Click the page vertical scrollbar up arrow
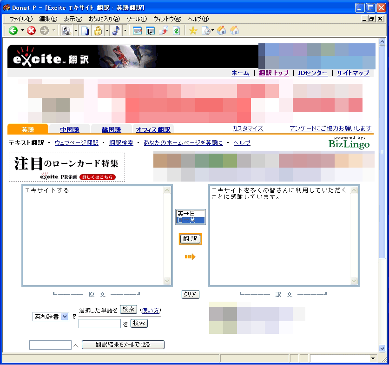Viewport: 389px width, 365px height. 382,42
